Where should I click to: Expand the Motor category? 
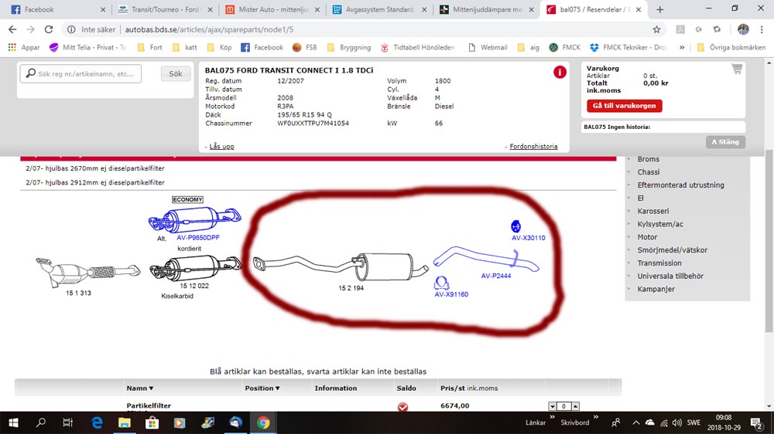646,237
